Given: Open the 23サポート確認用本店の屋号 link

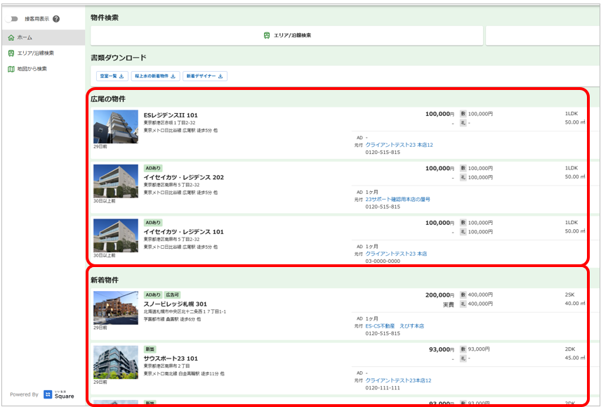Looking at the screenshot, I should 398,200.
